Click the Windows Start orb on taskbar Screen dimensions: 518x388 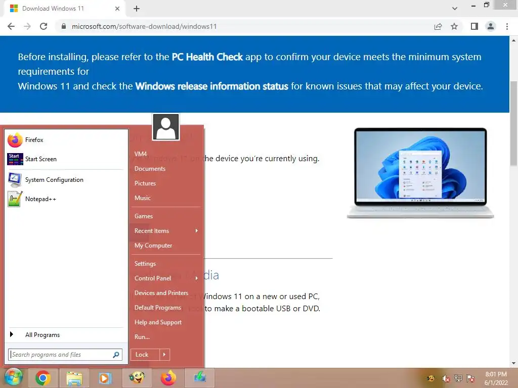[x=13, y=377]
